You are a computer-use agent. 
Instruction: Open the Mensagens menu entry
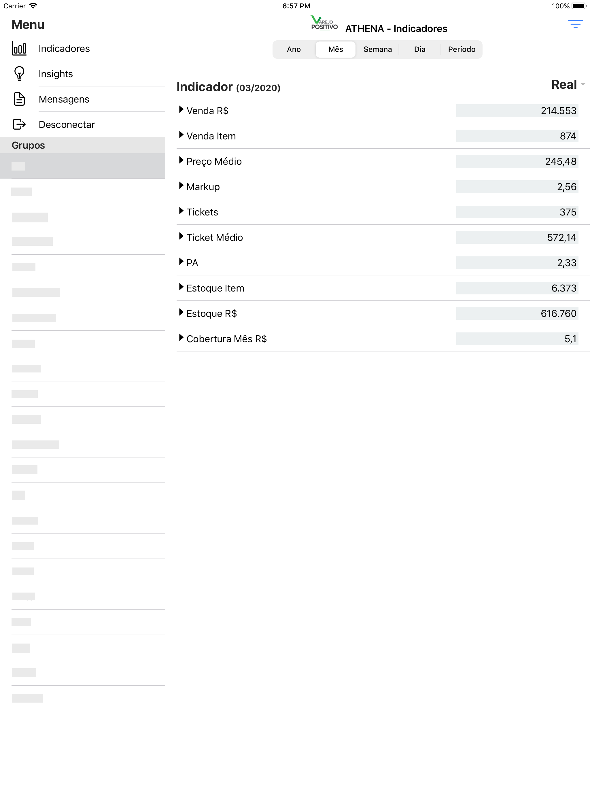(64, 99)
